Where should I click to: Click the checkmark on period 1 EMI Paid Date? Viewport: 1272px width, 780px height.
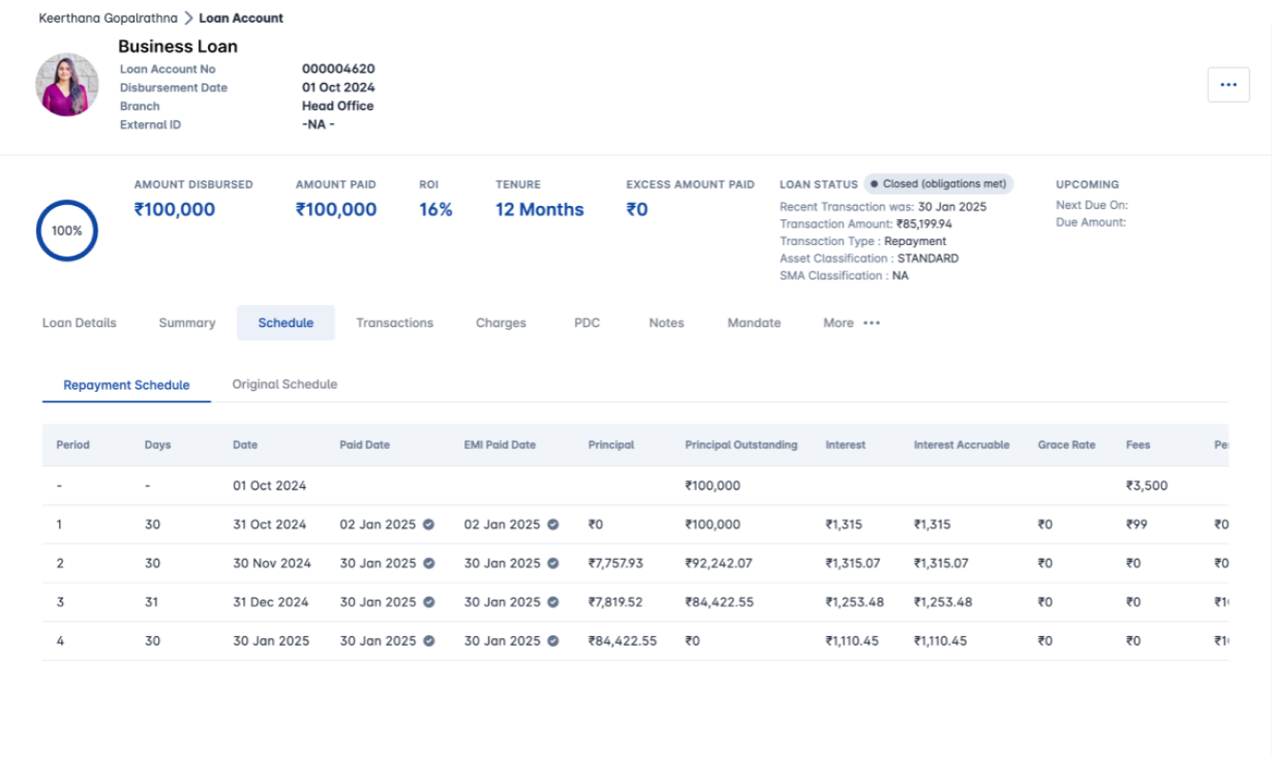point(551,523)
